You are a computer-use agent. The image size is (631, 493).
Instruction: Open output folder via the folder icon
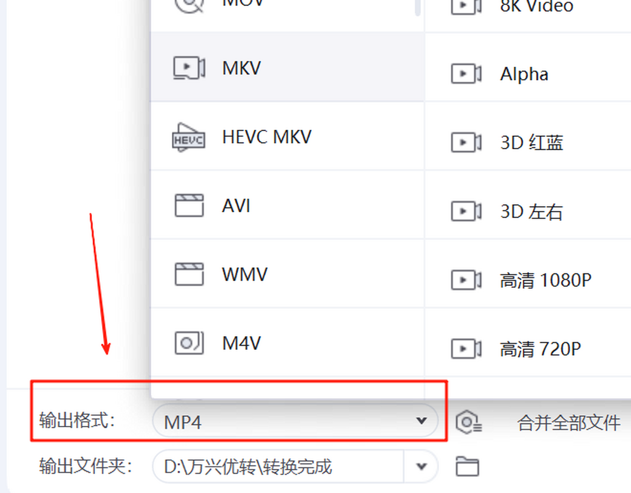(467, 466)
